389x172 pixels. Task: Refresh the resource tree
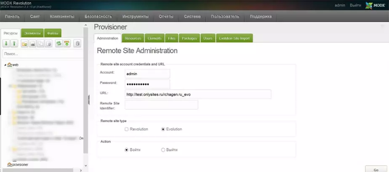59,44
